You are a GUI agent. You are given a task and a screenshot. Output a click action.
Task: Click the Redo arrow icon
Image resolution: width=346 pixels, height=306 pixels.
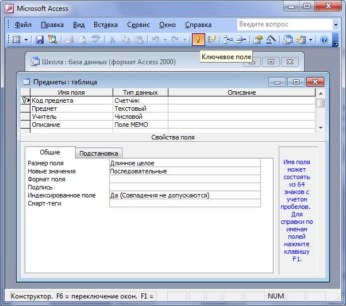[175, 40]
